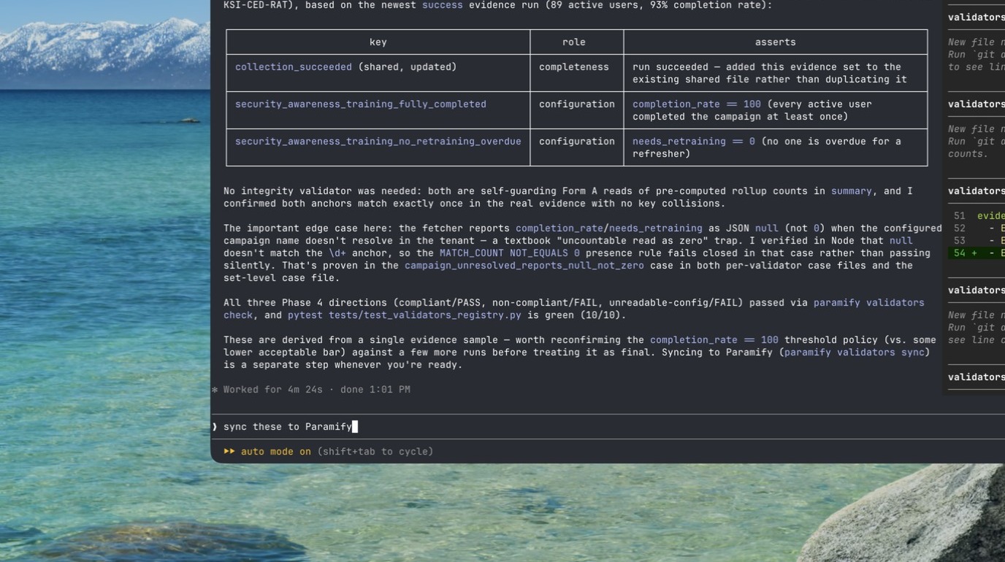
Task: Click the double-arrow auto mode icon
Action: [229, 452]
